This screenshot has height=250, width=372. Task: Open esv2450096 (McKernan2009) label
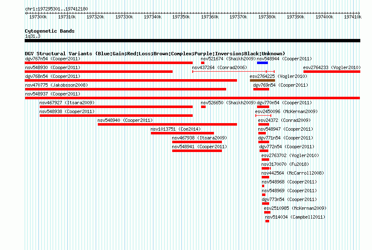286,111
